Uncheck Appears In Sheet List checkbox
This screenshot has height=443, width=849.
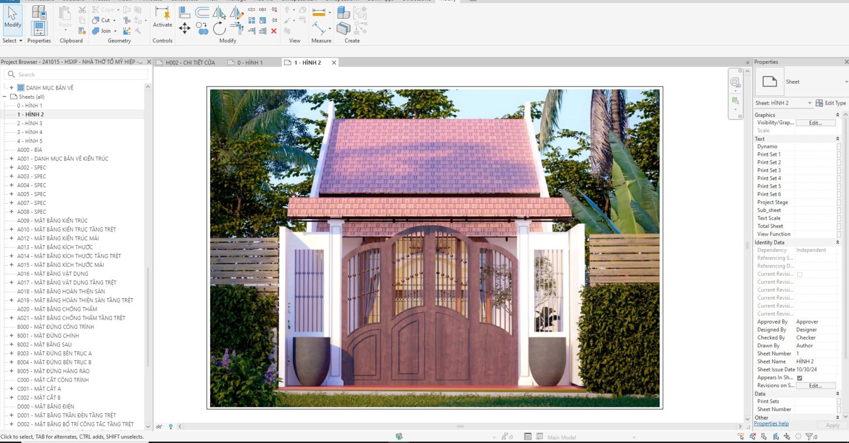(x=800, y=378)
